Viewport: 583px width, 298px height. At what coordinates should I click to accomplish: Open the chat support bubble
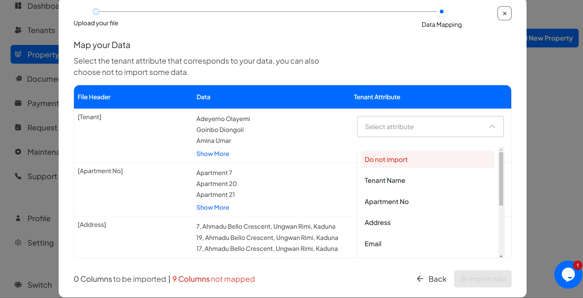coord(568,275)
